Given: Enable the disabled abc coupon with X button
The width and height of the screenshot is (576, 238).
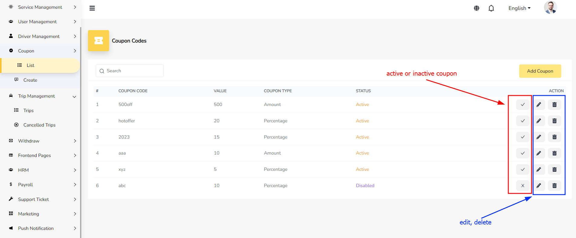Looking at the screenshot, I should coord(523,186).
